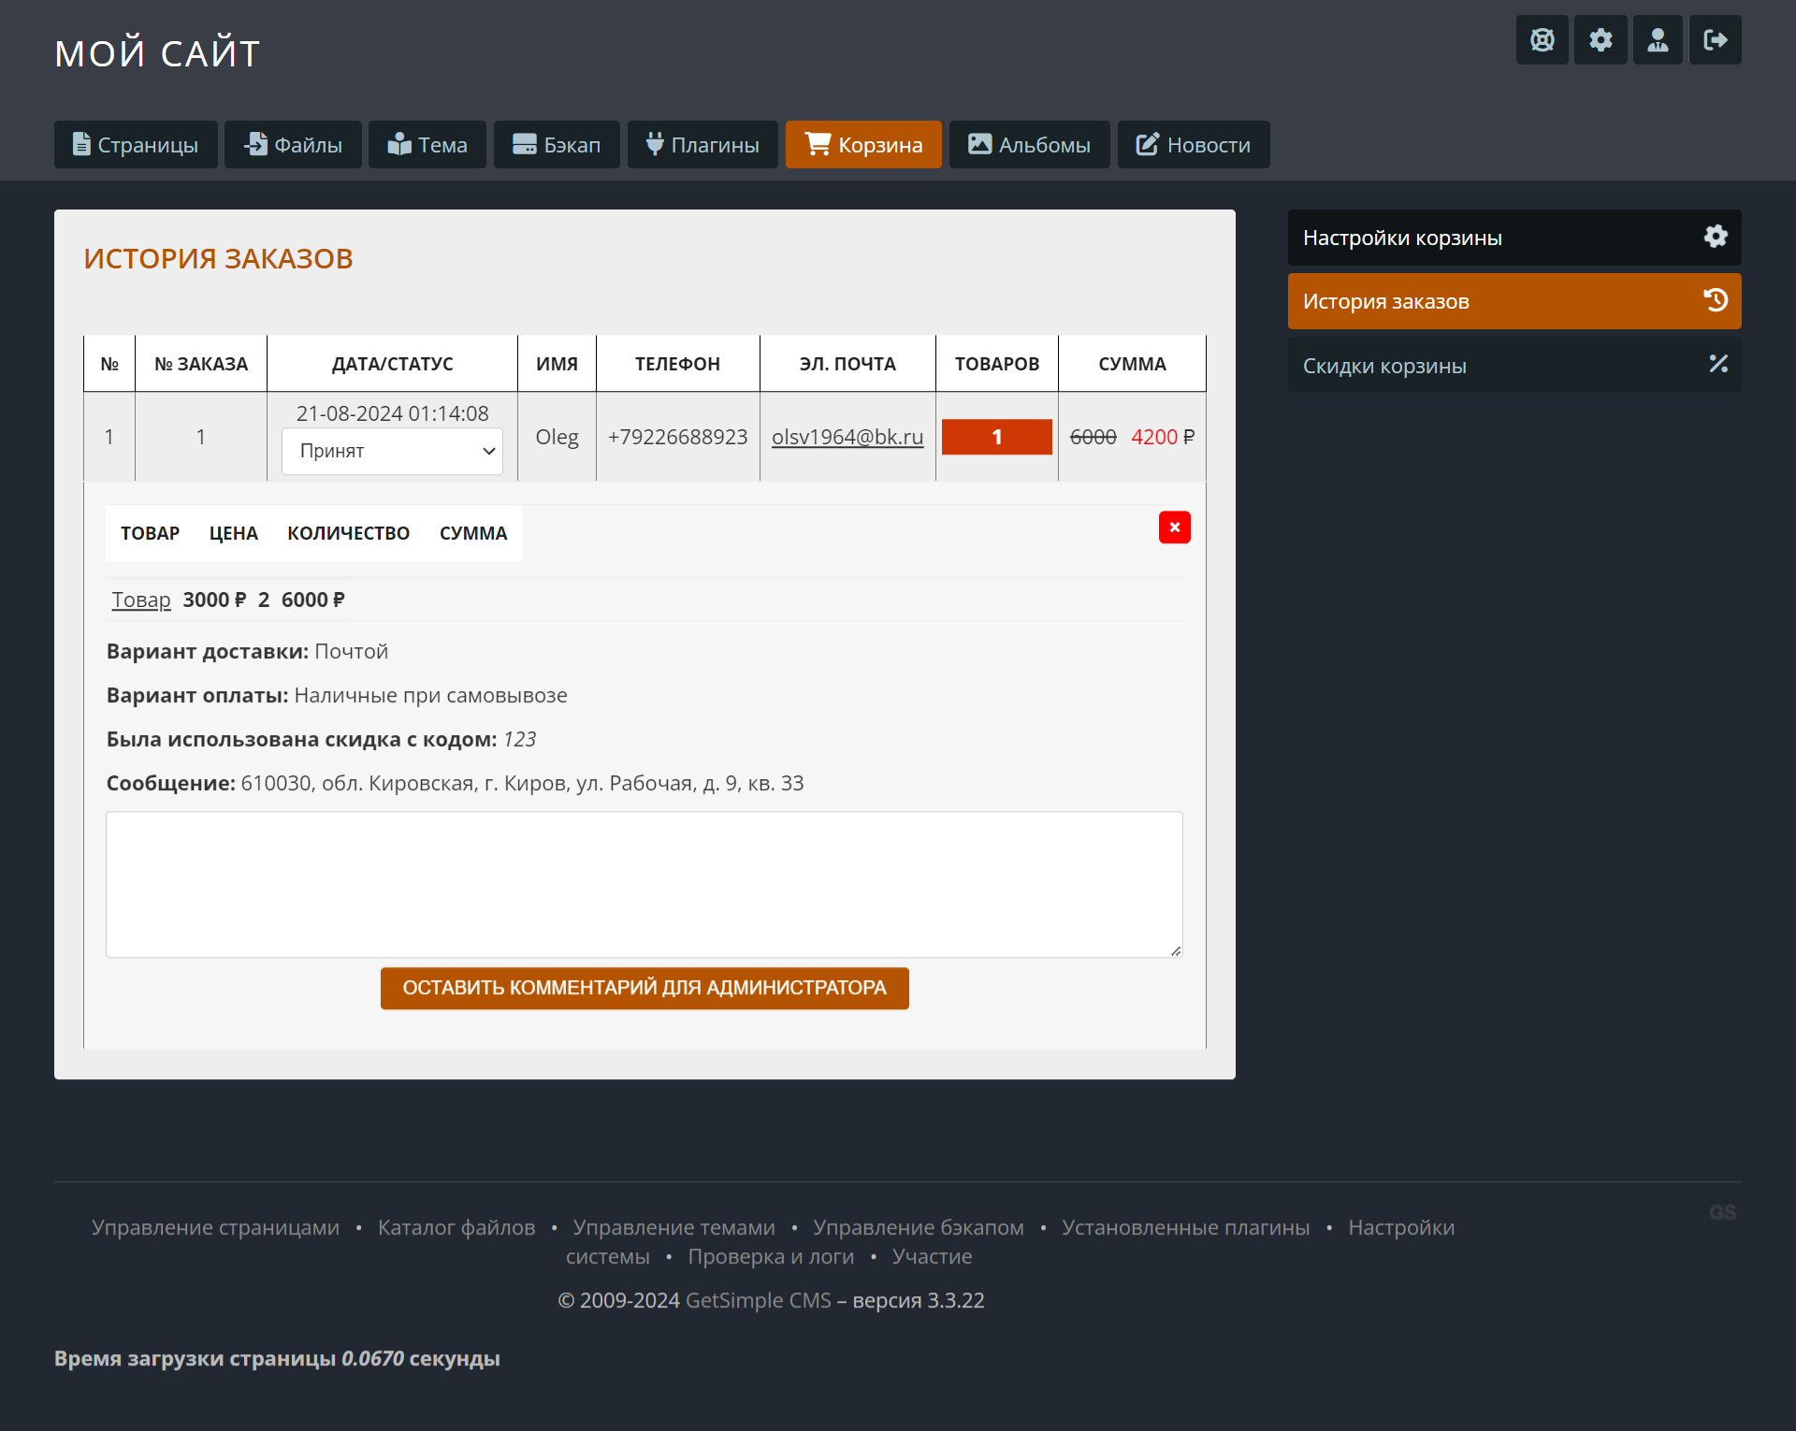Open site settings gear icon in the header

[1600, 40]
